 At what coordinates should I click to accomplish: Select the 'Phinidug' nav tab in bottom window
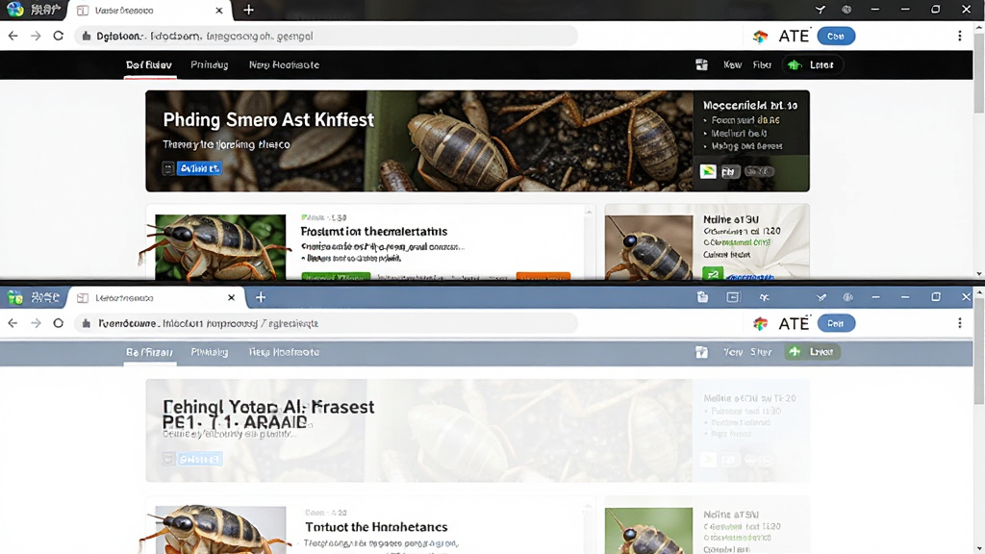[209, 352]
